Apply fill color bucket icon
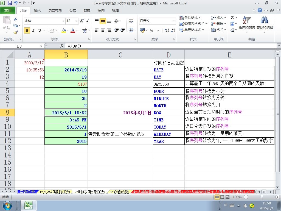 pyautogui.click(x=64, y=30)
